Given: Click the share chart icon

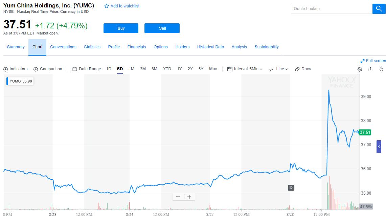Looking at the screenshot, I should [x=370, y=69].
